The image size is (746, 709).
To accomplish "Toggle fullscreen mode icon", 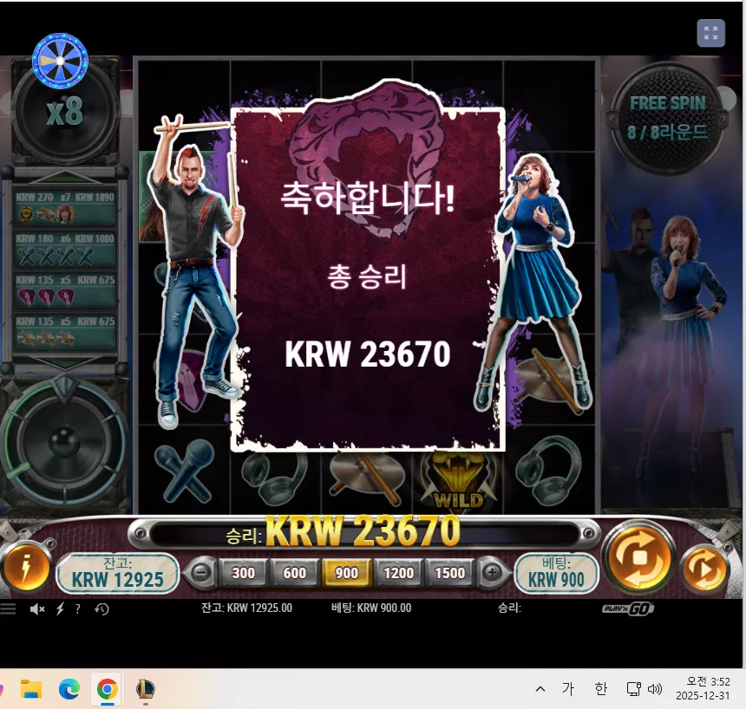I will coord(710,33).
